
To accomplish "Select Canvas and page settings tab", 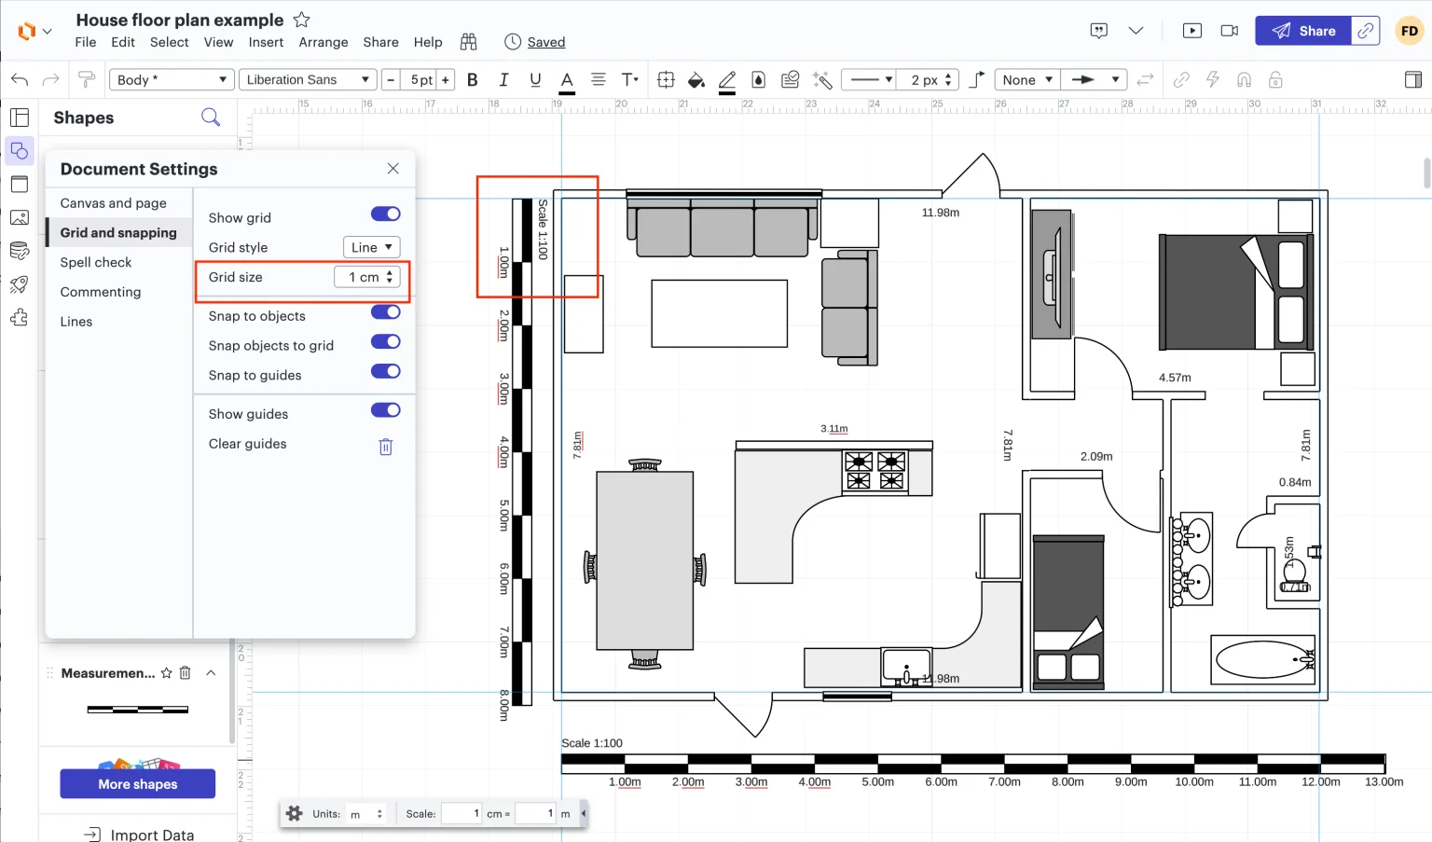I will 114,203.
